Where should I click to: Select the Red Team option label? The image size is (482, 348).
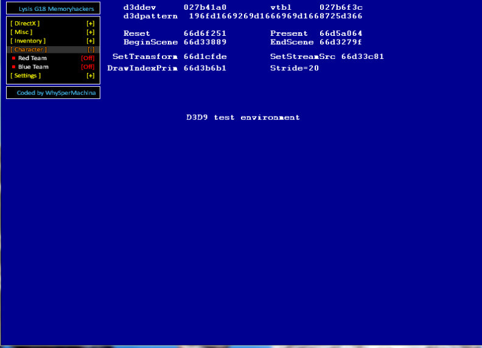32,58
